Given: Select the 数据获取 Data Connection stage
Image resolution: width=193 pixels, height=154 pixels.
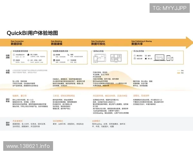Looking at the screenshot, I should 17,43.
